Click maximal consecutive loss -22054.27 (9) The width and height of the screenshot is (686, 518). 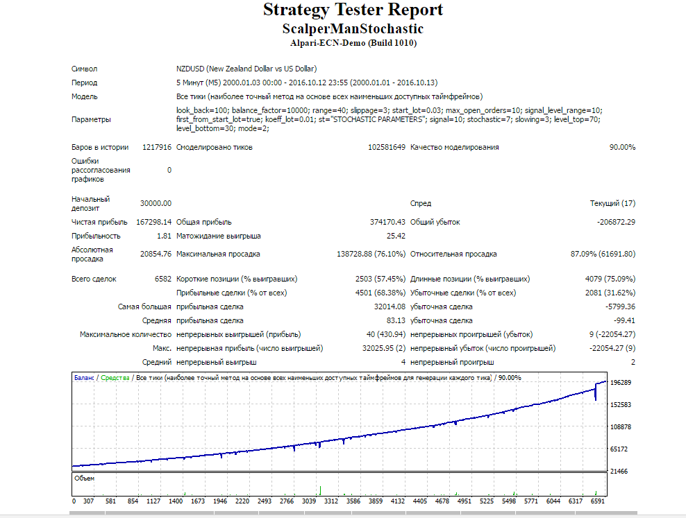[x=612, y=348]
